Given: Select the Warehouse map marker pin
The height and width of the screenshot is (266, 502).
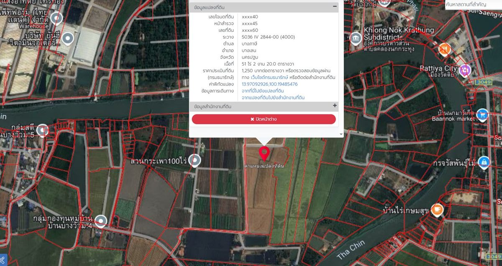Looking at the screenshot, I should (56, 18).
